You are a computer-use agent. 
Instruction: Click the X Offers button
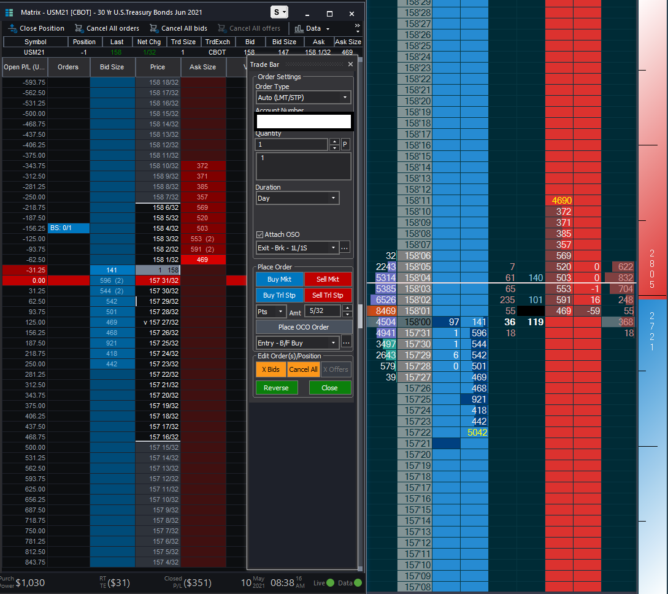tap(336, 369)
